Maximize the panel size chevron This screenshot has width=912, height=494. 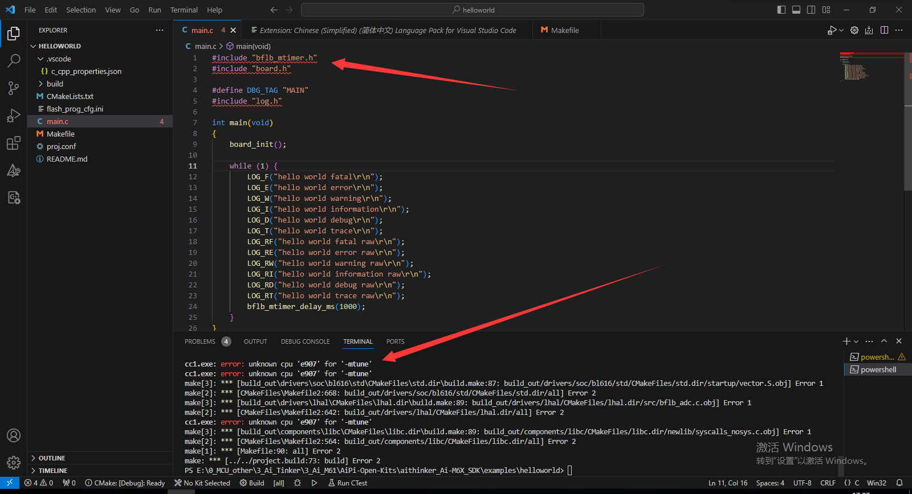[884, 341]
